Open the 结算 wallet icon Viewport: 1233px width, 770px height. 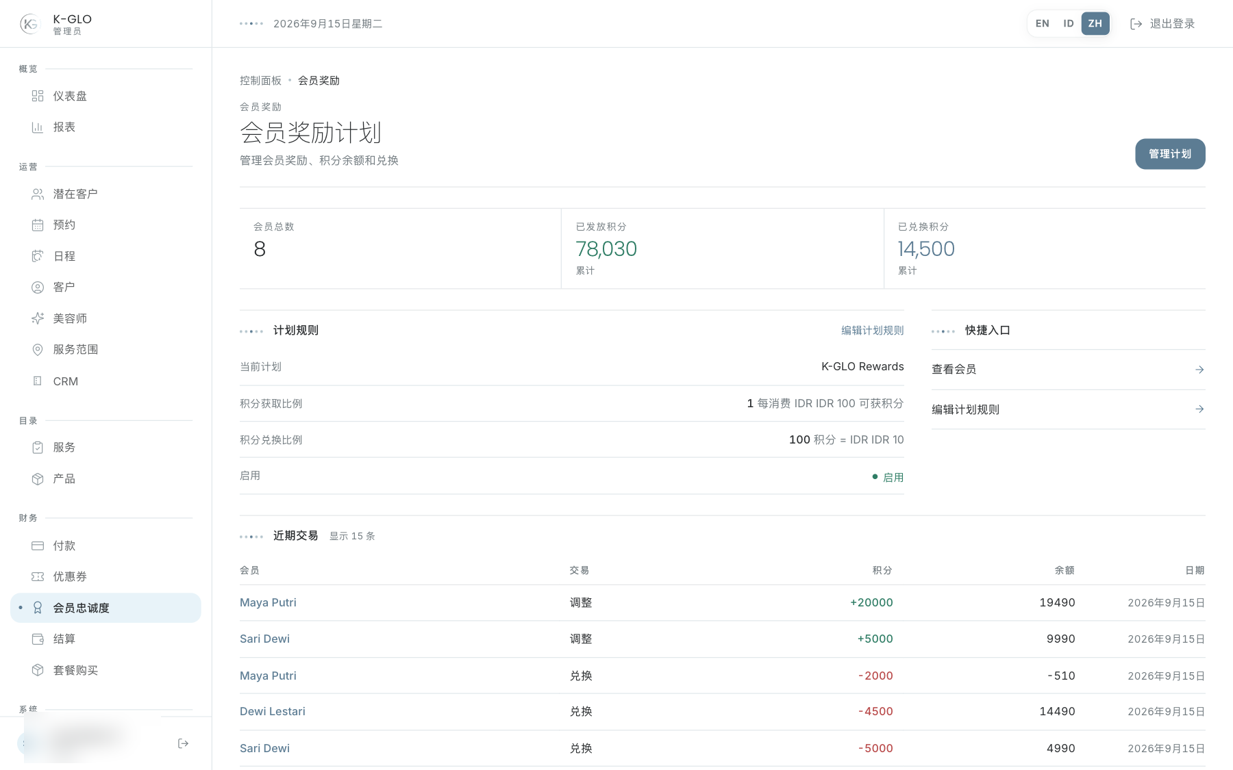pos(38,639)
